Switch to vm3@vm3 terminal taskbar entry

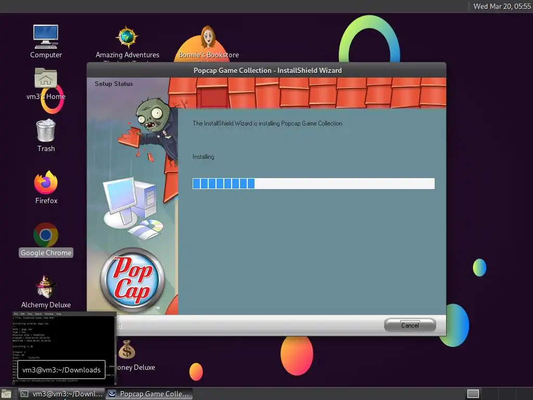[x=61, y=394]
